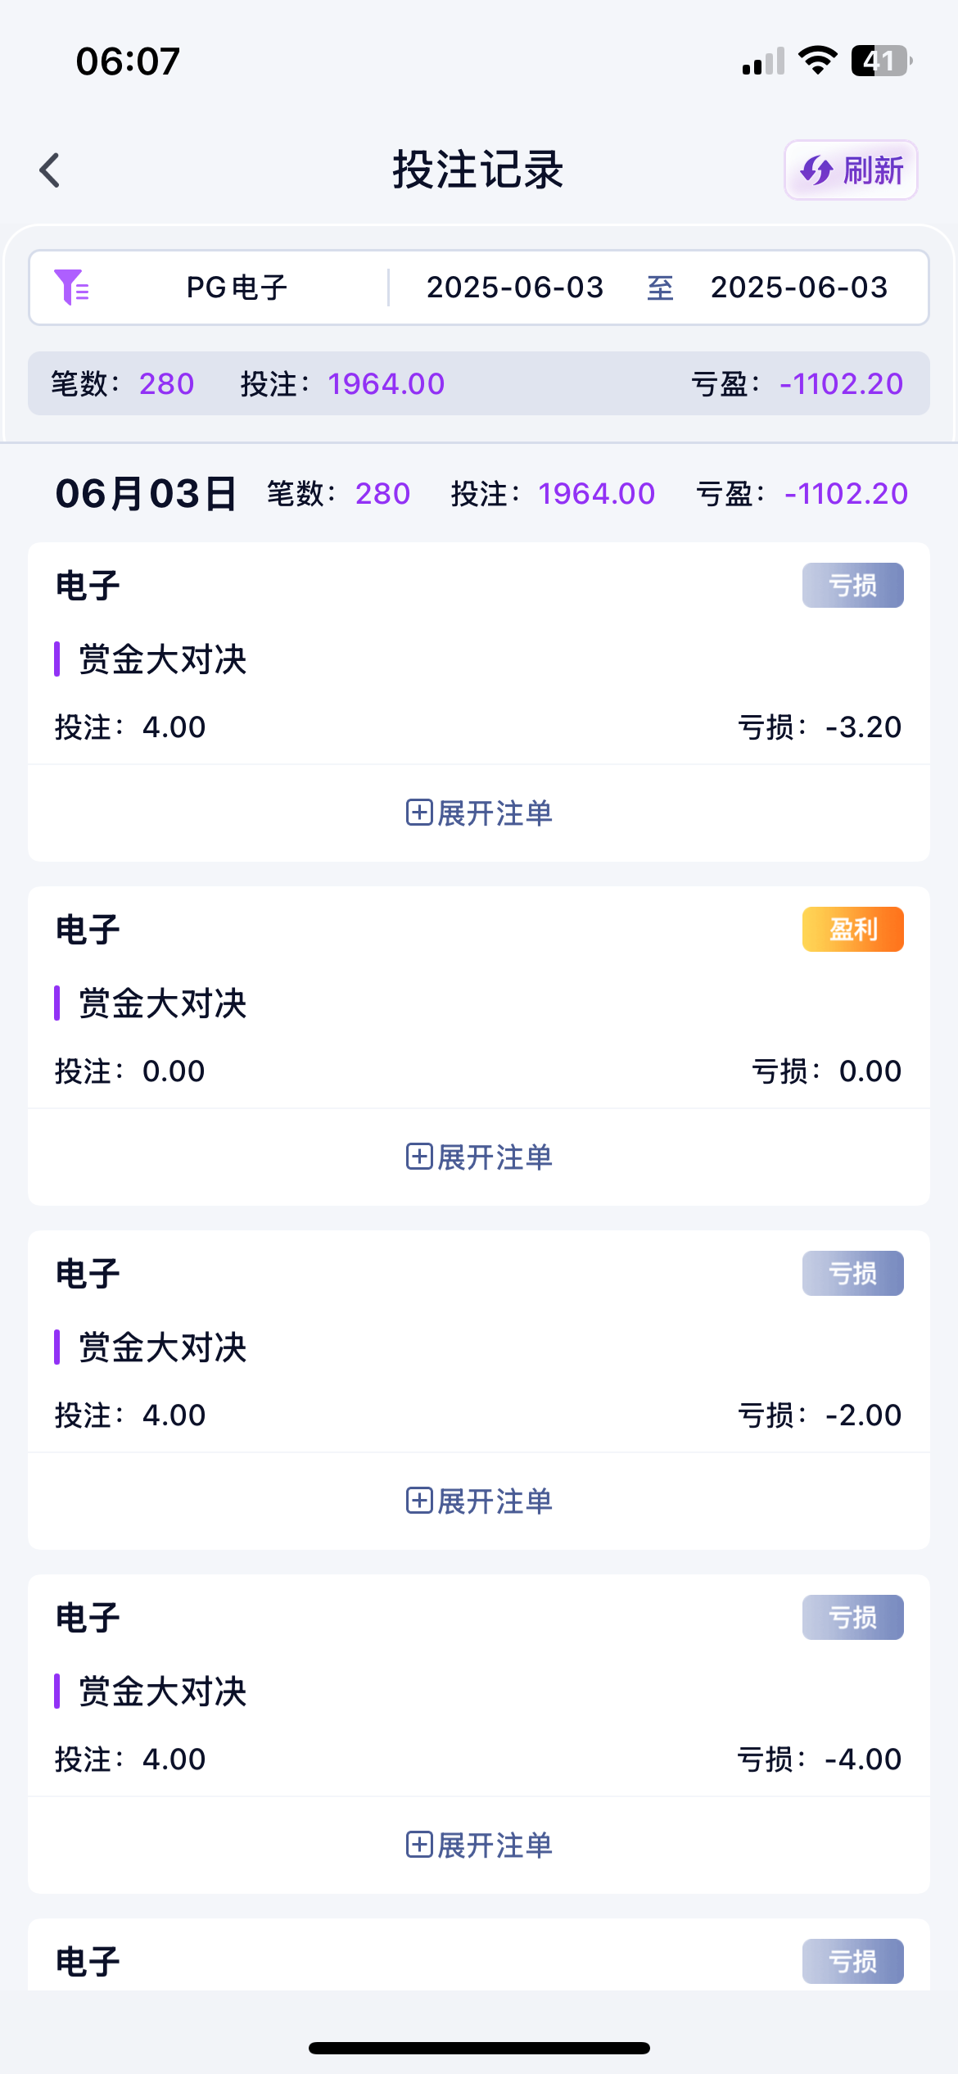Expand bet slip for -2.00 loss entry

(x=479, y=1501)
